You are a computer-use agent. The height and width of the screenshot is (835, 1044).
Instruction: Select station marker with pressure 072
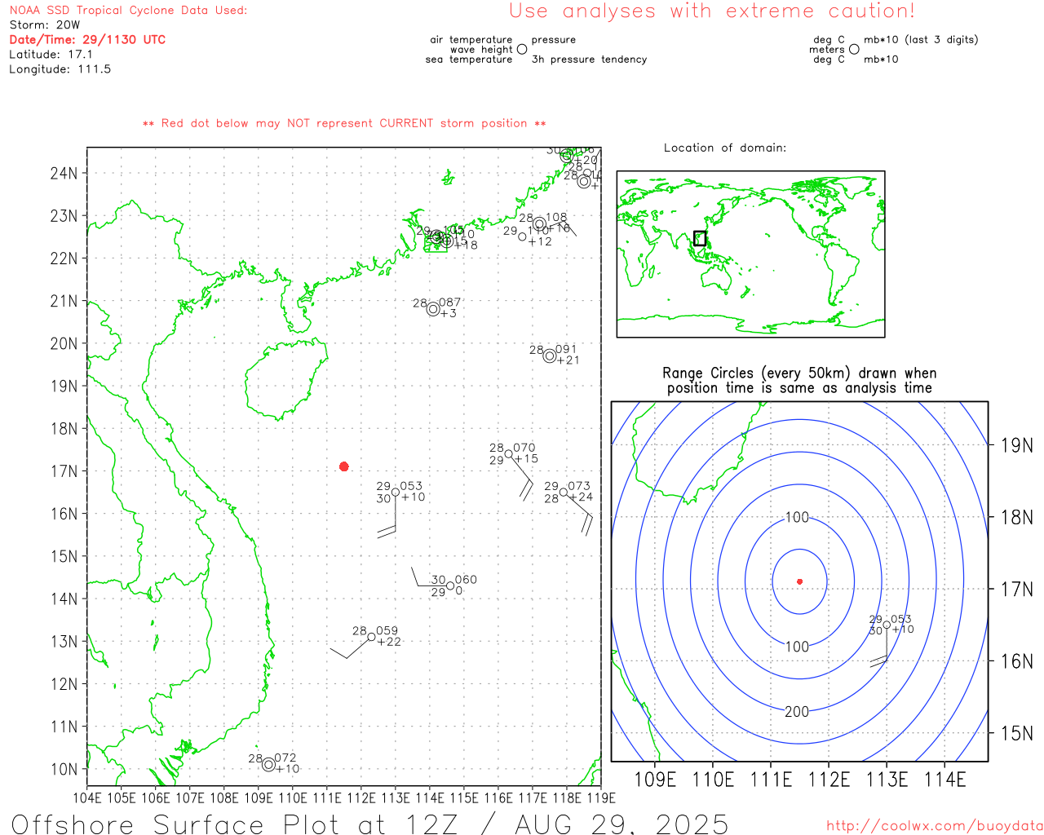(268, 764)
